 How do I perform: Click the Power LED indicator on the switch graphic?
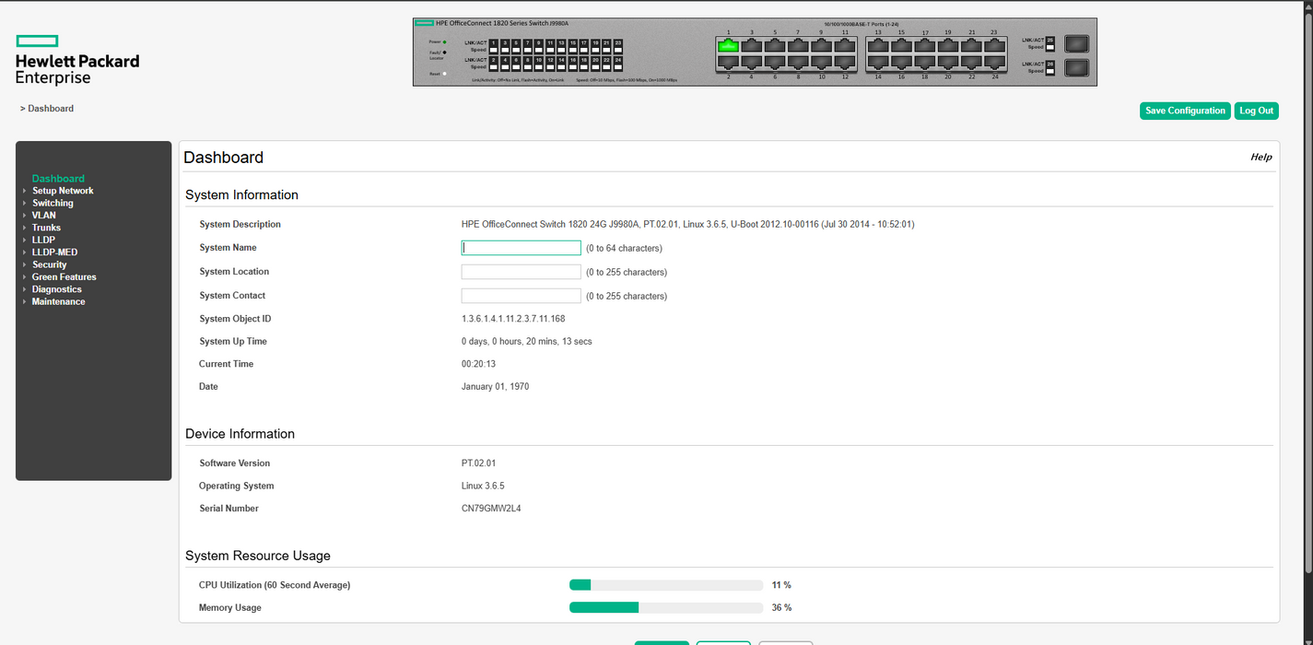pos(444,42)
